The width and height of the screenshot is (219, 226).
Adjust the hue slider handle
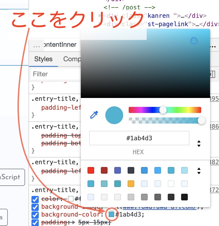[163, 110]
